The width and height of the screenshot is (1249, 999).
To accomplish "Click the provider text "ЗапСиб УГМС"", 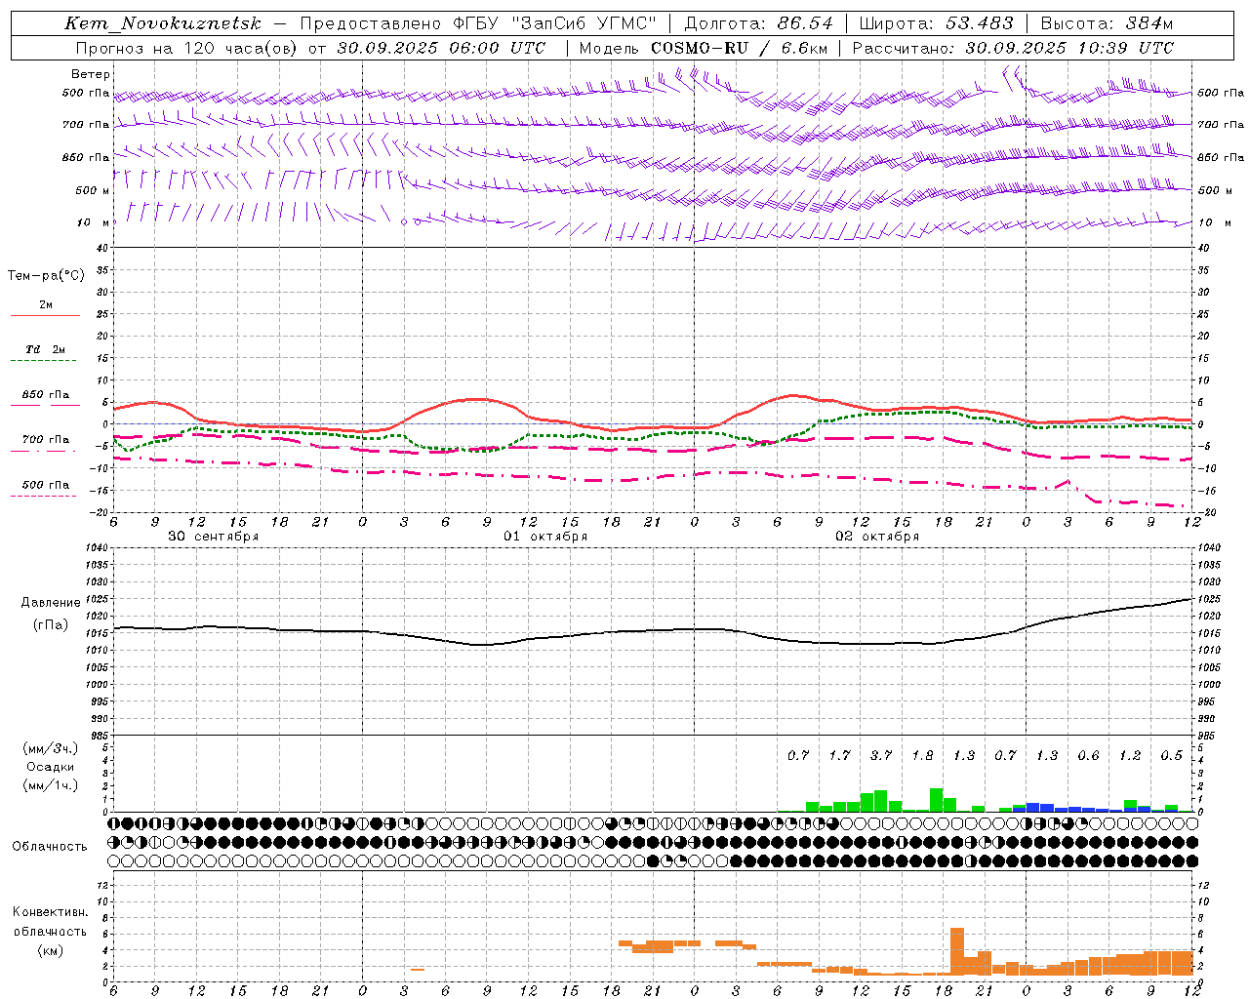I will pyautogui.click(x=585, y=23).
